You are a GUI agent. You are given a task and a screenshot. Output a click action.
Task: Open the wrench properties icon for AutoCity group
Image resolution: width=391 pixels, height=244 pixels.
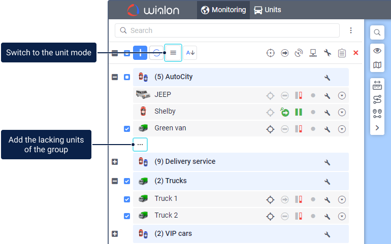(328, 77)
